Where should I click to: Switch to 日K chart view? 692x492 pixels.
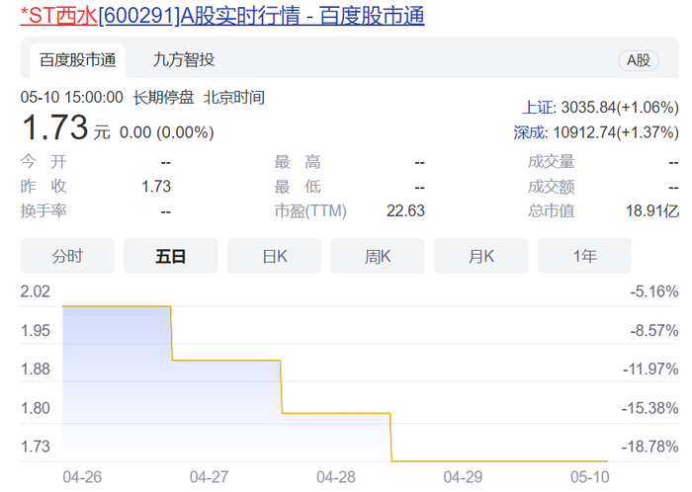pos(274,256)
